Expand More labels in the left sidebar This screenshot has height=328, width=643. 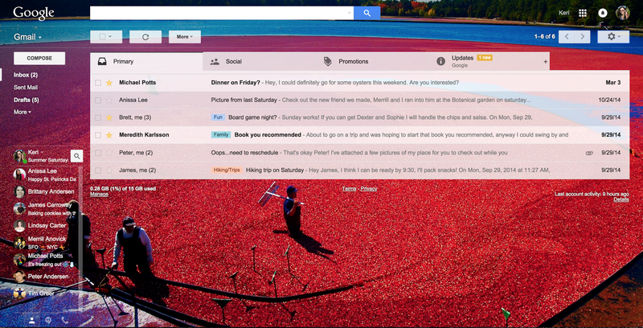click(x=23, y=112)
